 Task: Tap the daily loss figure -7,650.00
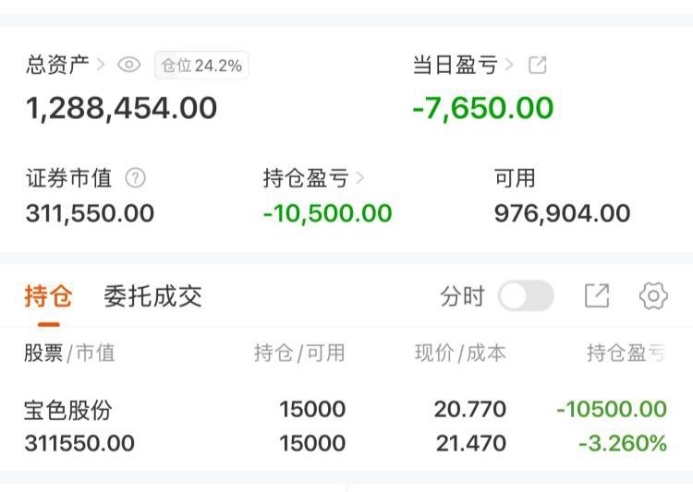click(482, 108)
